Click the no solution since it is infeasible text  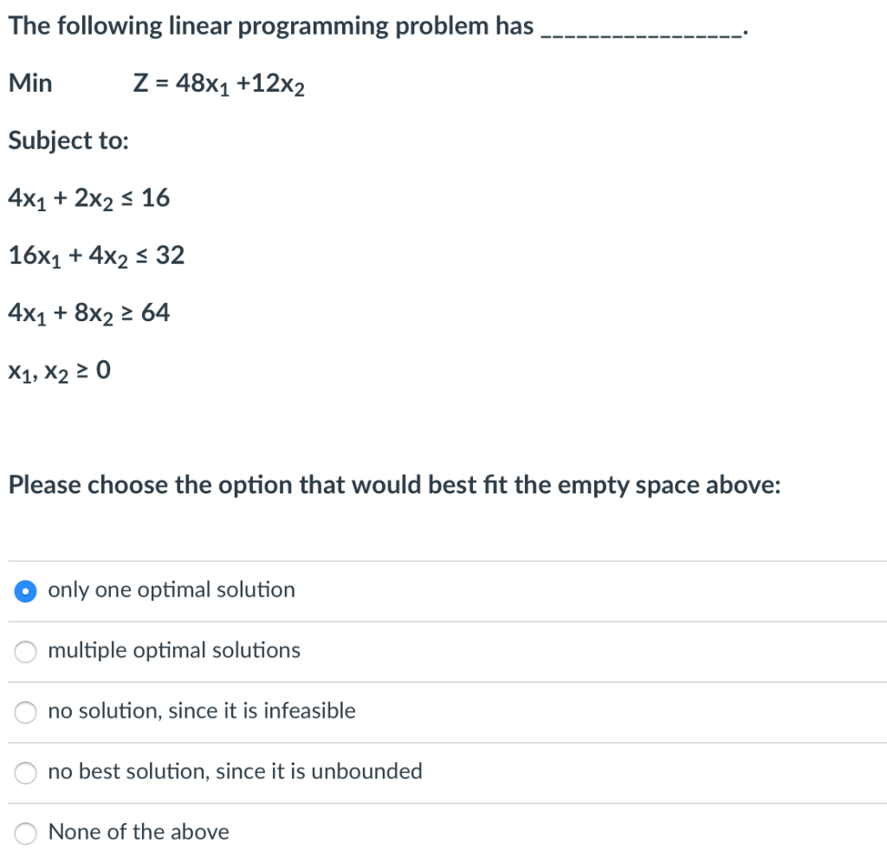[x=202, y=711]
